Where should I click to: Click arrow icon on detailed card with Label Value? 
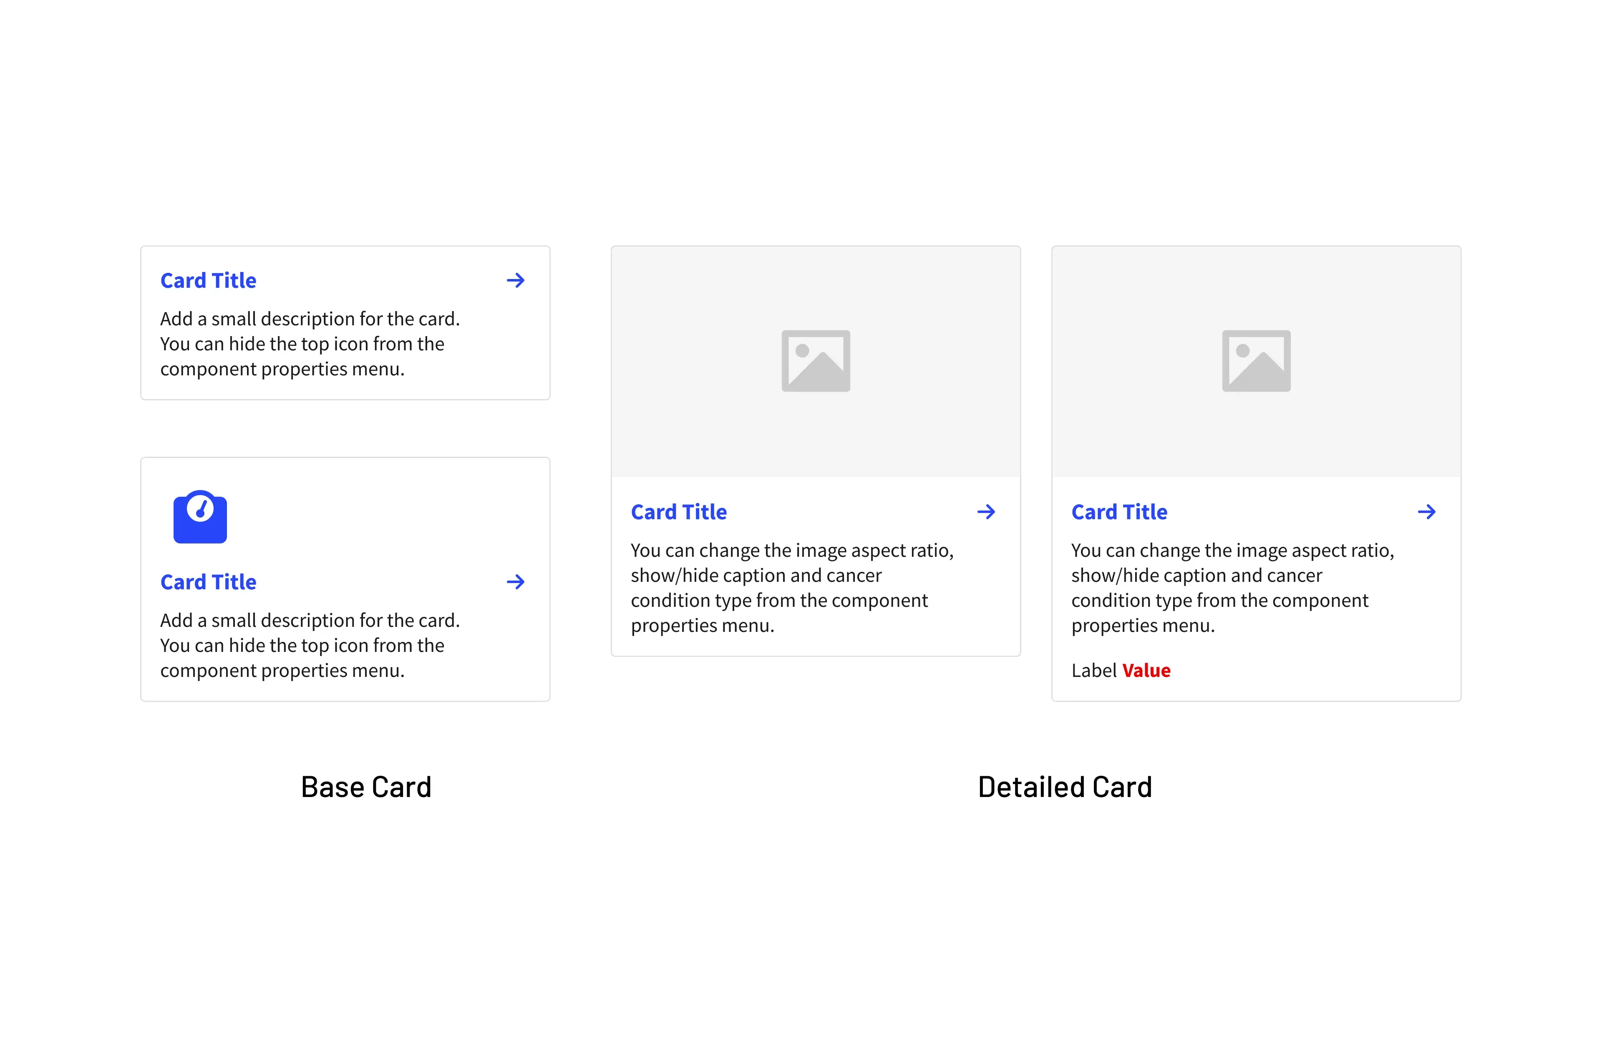click(x=1426, y=512)
